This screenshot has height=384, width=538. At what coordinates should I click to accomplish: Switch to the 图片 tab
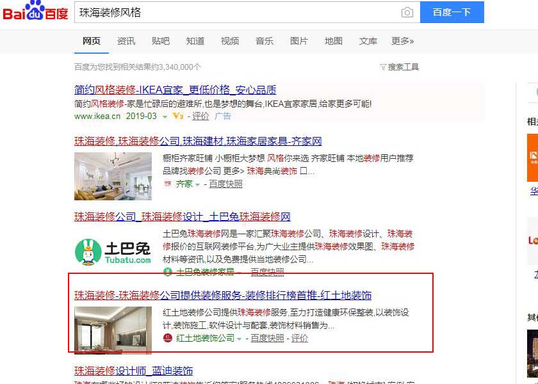[x=299, y=41]
